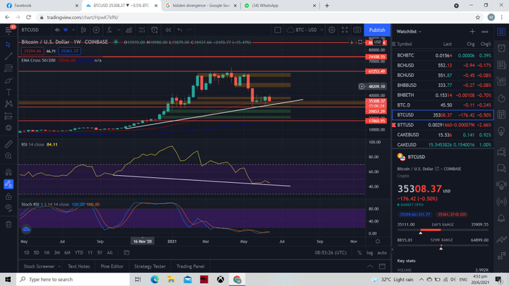Take a chart snapshot
The height and width of the screenshot is (286, 509).
[x=357, y=30]
